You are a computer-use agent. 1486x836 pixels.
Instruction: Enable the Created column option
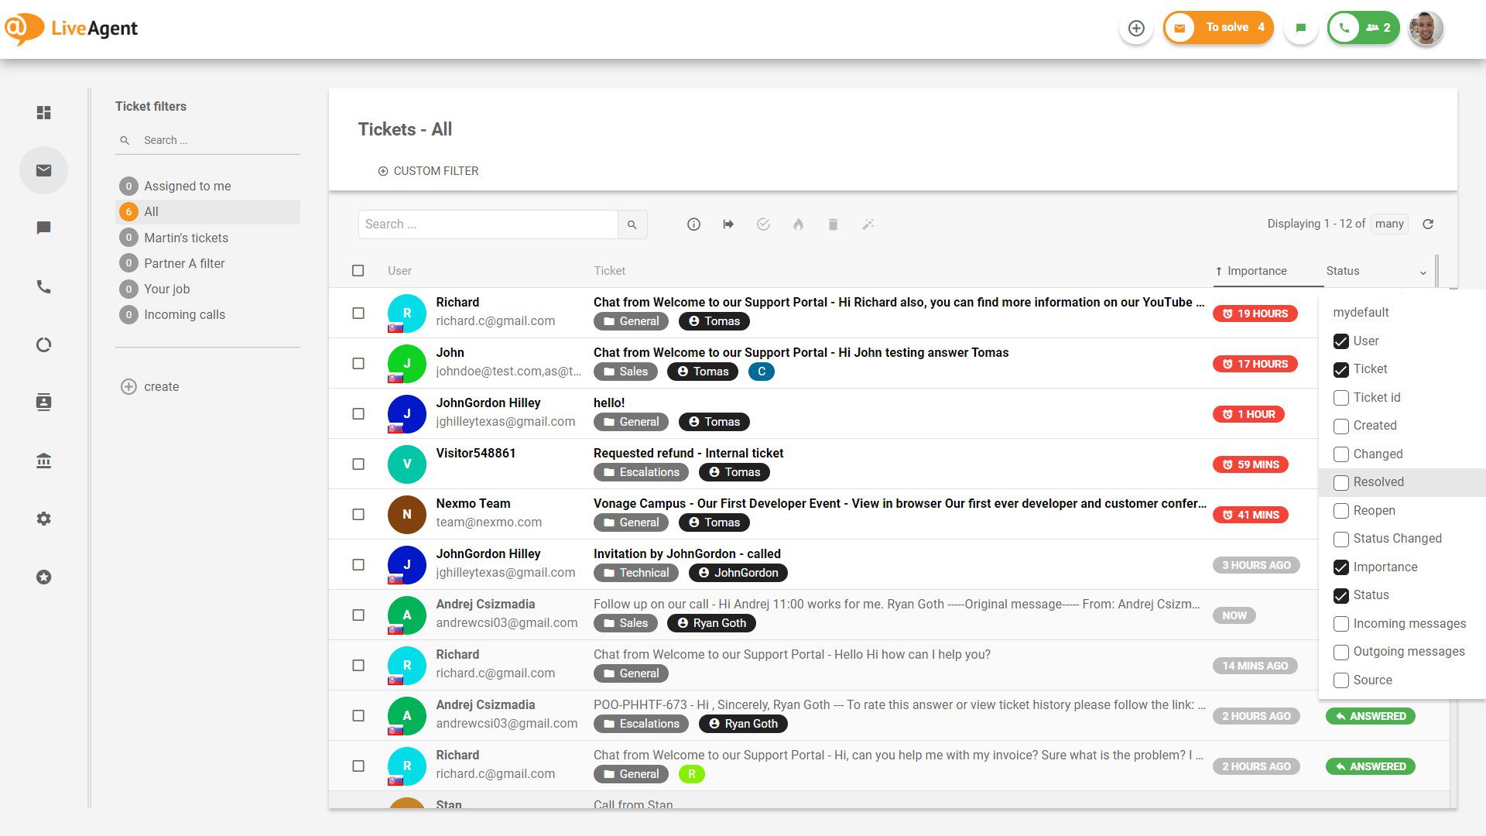[x=1341, y=426]
